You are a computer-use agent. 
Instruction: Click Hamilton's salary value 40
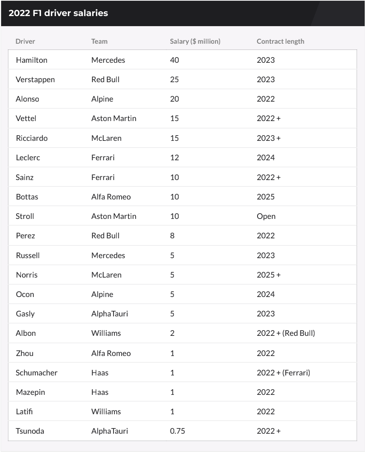pyautogui.click(x=175, y=60)
